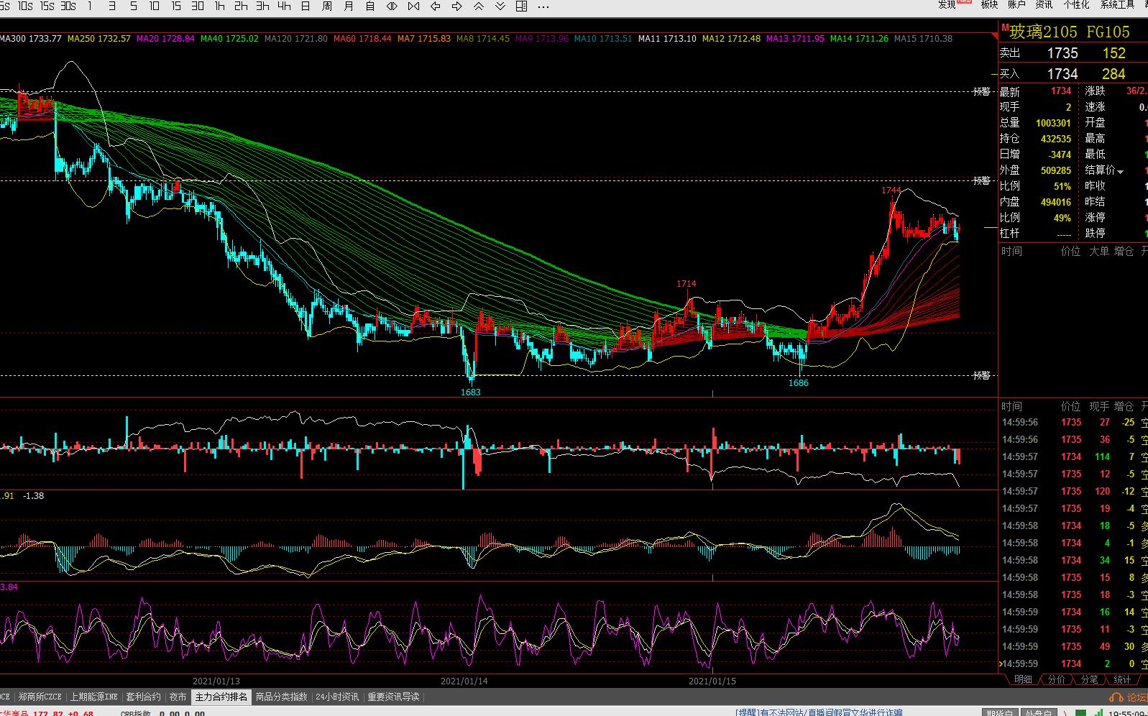Viewport: 1148px width, 716px height.
Task: Click the MA300 indicator label
Action: 30,39
